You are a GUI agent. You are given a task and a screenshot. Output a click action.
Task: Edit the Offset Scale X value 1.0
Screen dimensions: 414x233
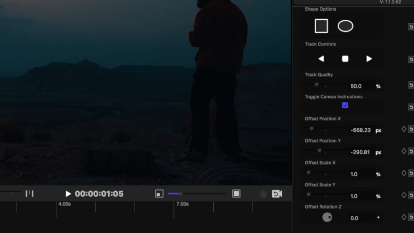(x=361, y=174)
